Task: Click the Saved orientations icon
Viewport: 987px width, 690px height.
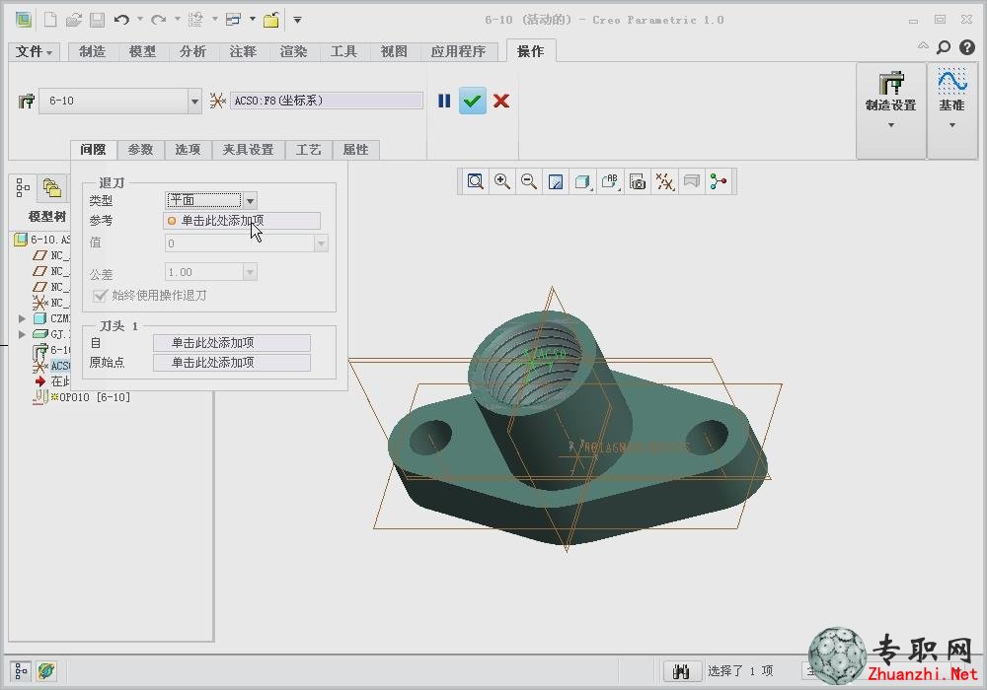Action: point(610,181)
